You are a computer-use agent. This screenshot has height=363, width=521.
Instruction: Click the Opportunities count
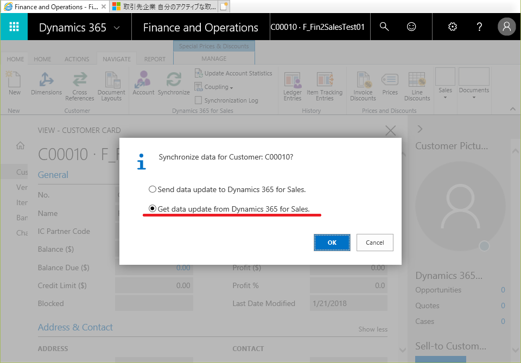503,290
